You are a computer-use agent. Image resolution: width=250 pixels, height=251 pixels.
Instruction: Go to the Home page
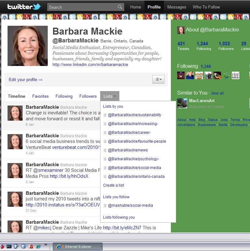pyautogui.click(x=135, y=7)
